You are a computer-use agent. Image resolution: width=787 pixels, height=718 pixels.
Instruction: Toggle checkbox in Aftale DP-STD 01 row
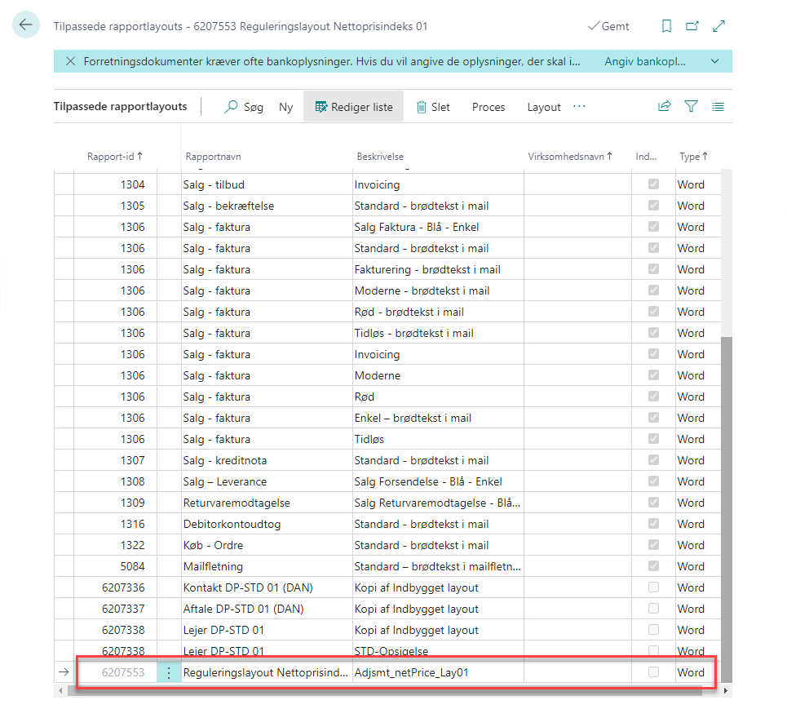[x=653, y=609]
